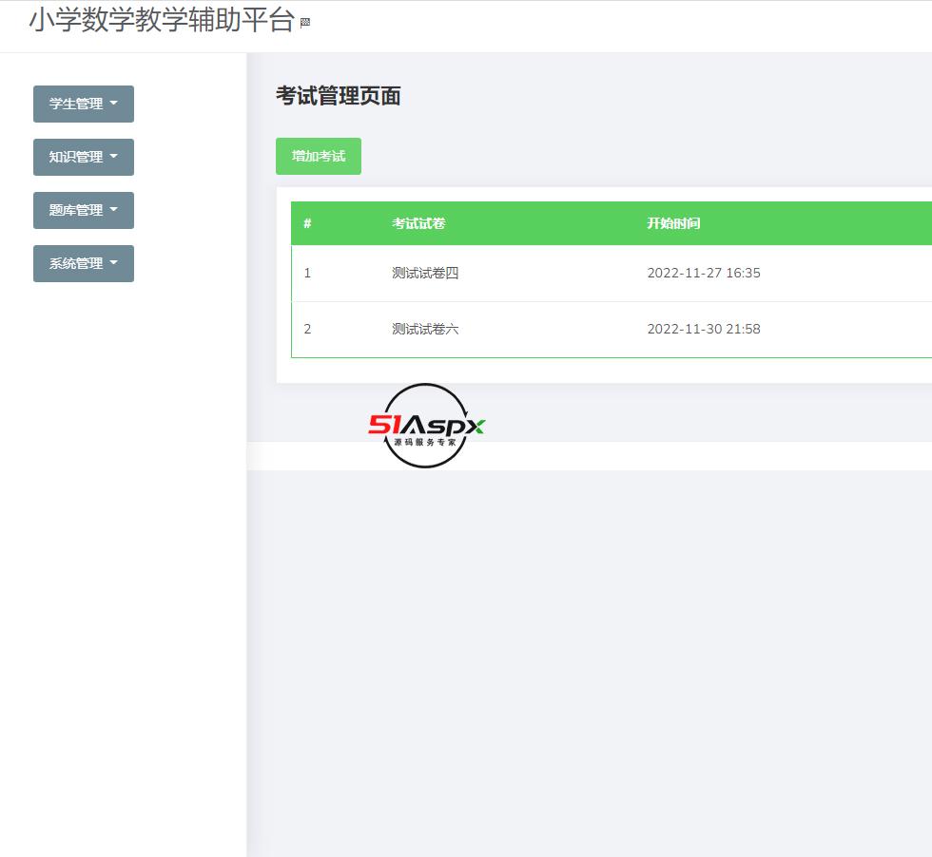This screenshot has height=857, width=932.
Task: Click the dropdown arrow on 学生管理
Action: click(x=113, y=104)
